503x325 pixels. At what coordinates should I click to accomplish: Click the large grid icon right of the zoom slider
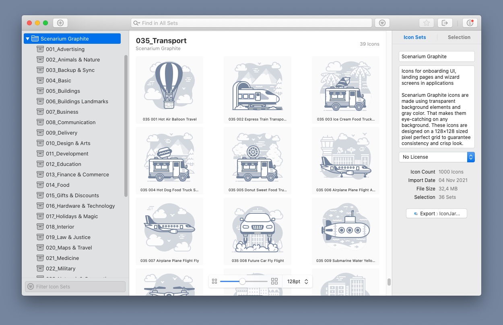(x=274, y=281)
